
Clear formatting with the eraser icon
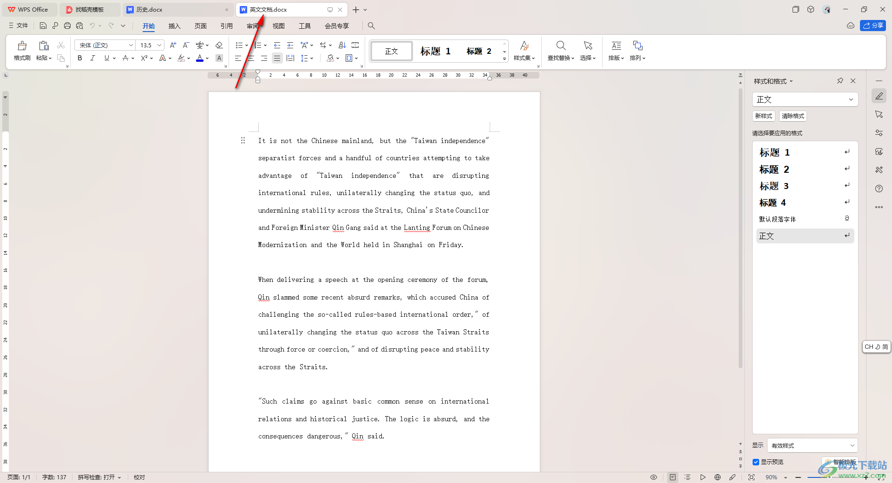click(219, 45)
